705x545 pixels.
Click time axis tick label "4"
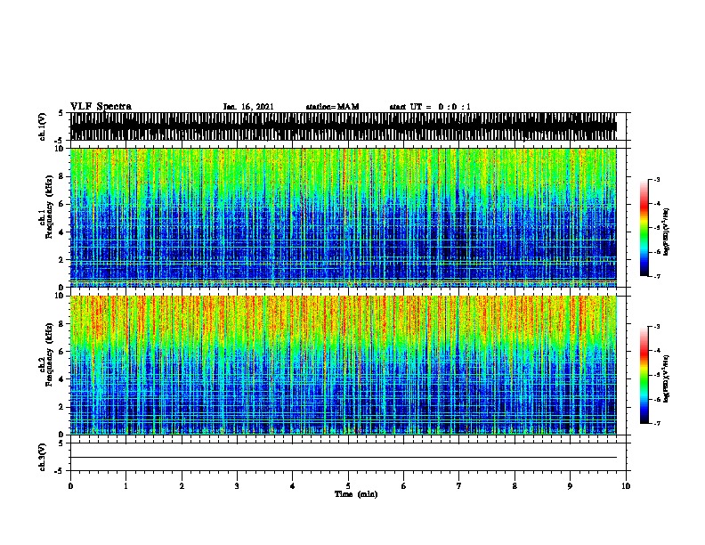pyautogui.click(x=293, y=486)
